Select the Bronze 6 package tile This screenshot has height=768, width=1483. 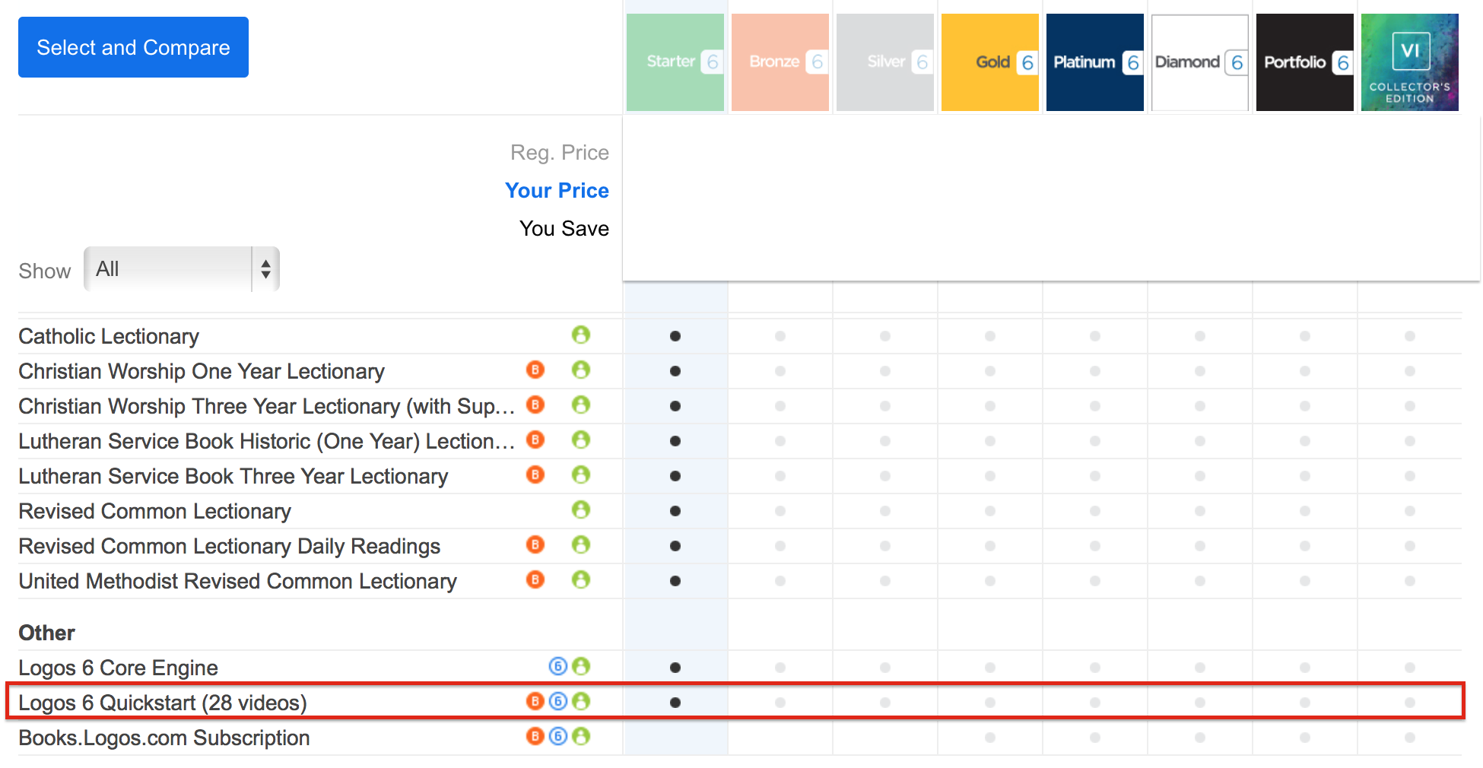(x=780, y=62)
